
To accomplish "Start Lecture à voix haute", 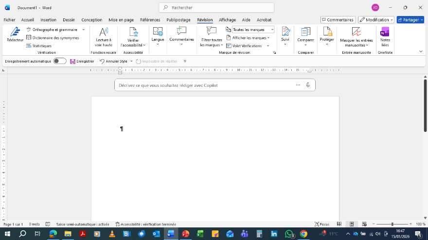I will click(x=103, y=36).
